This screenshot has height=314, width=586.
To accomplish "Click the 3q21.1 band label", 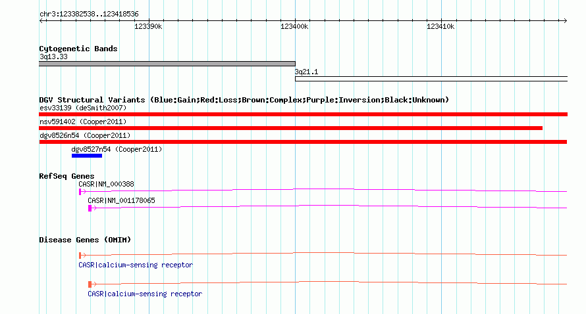I will point(306,72).
